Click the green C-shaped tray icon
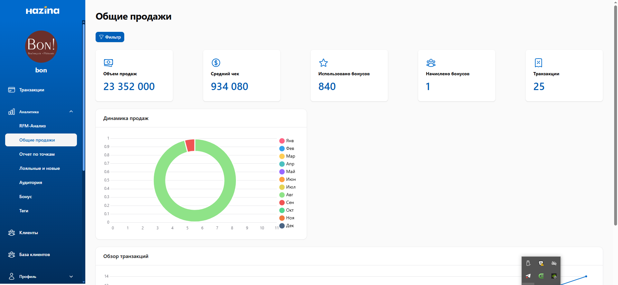This screenshot has height=285, width=618. coord(541,276)
